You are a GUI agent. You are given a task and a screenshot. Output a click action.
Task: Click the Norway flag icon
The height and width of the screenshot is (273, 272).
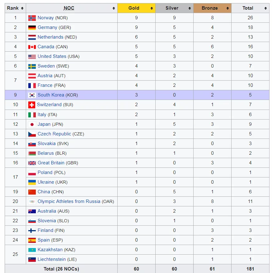coord(32,18)
